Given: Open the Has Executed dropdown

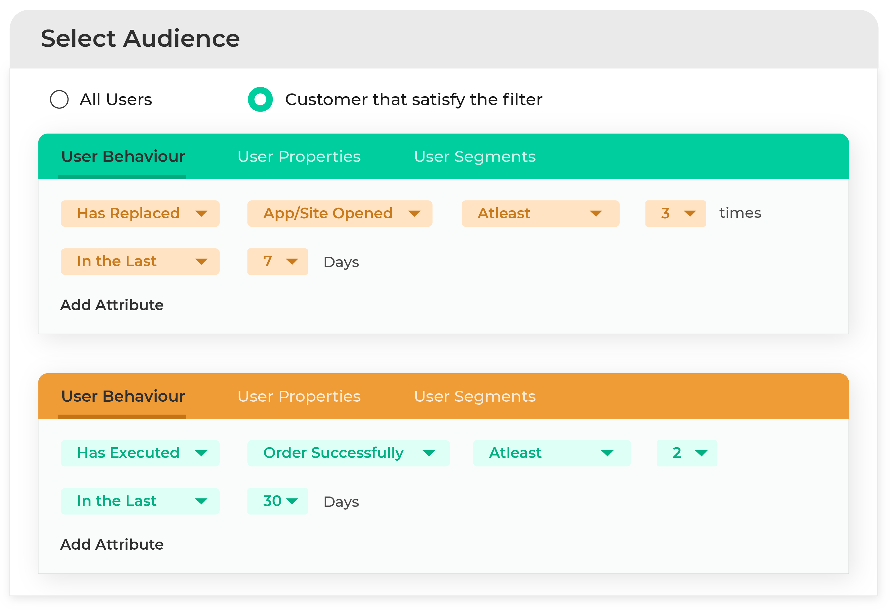Looking at the screenshot, I should point(139,453).
